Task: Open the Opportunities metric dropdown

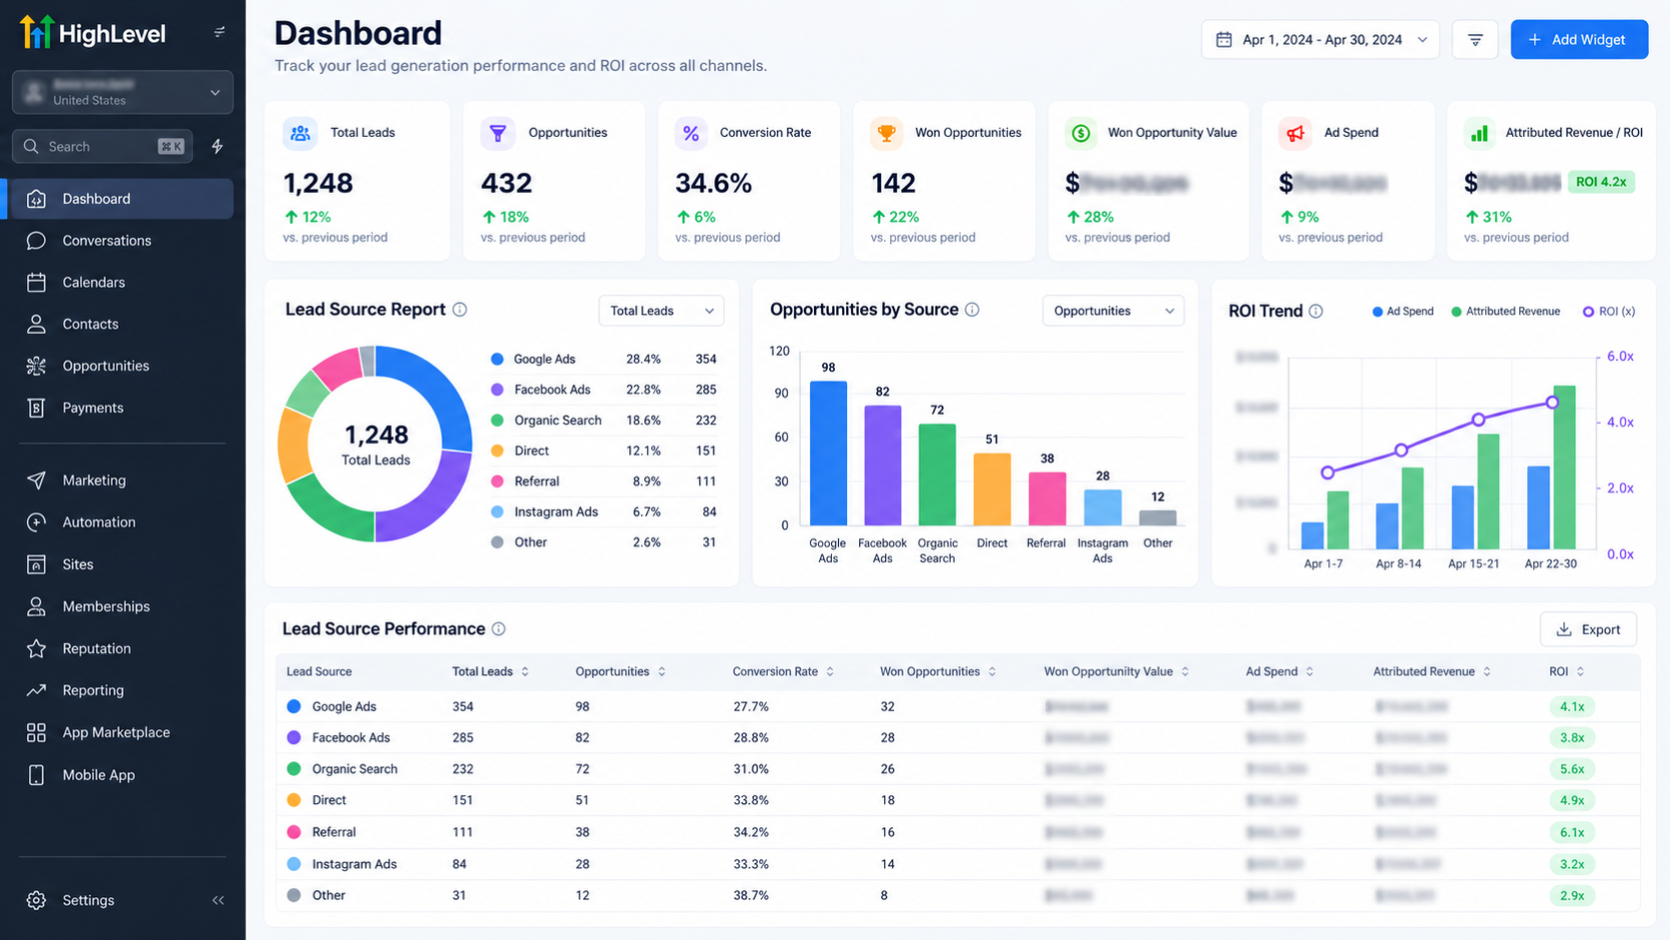Action: (x=1113, y=311)
